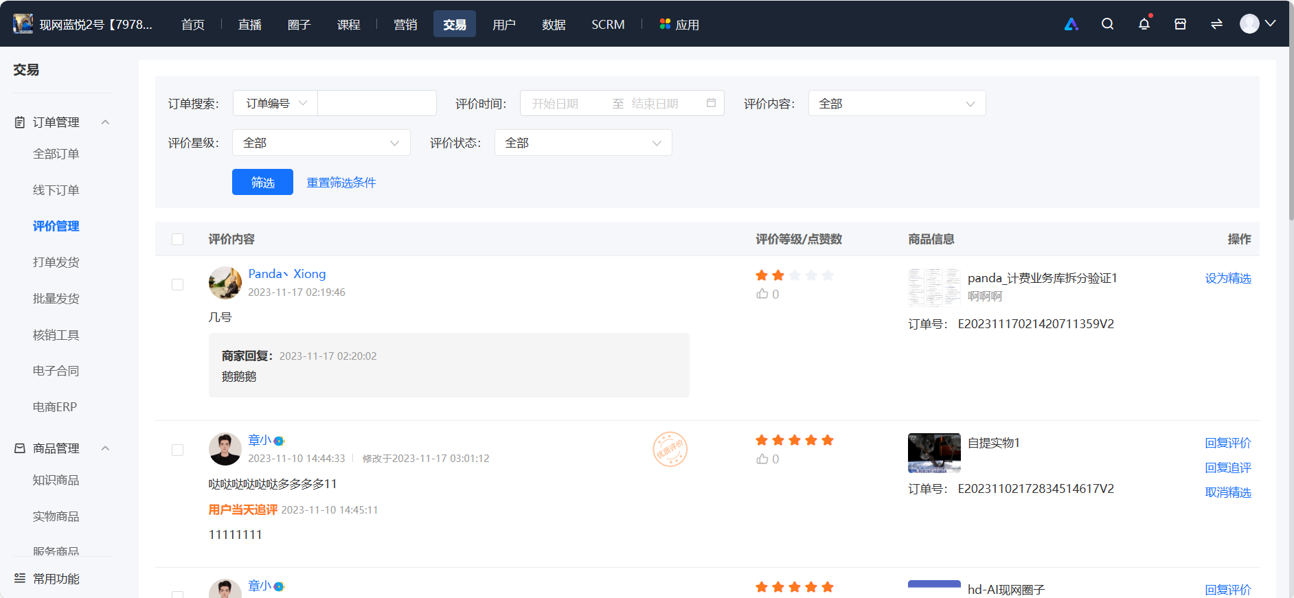Open 数据 navigation tab
The image size is (1294, 598).
[554, 24]
